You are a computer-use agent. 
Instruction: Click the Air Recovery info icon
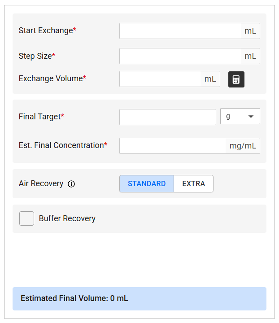71,184
